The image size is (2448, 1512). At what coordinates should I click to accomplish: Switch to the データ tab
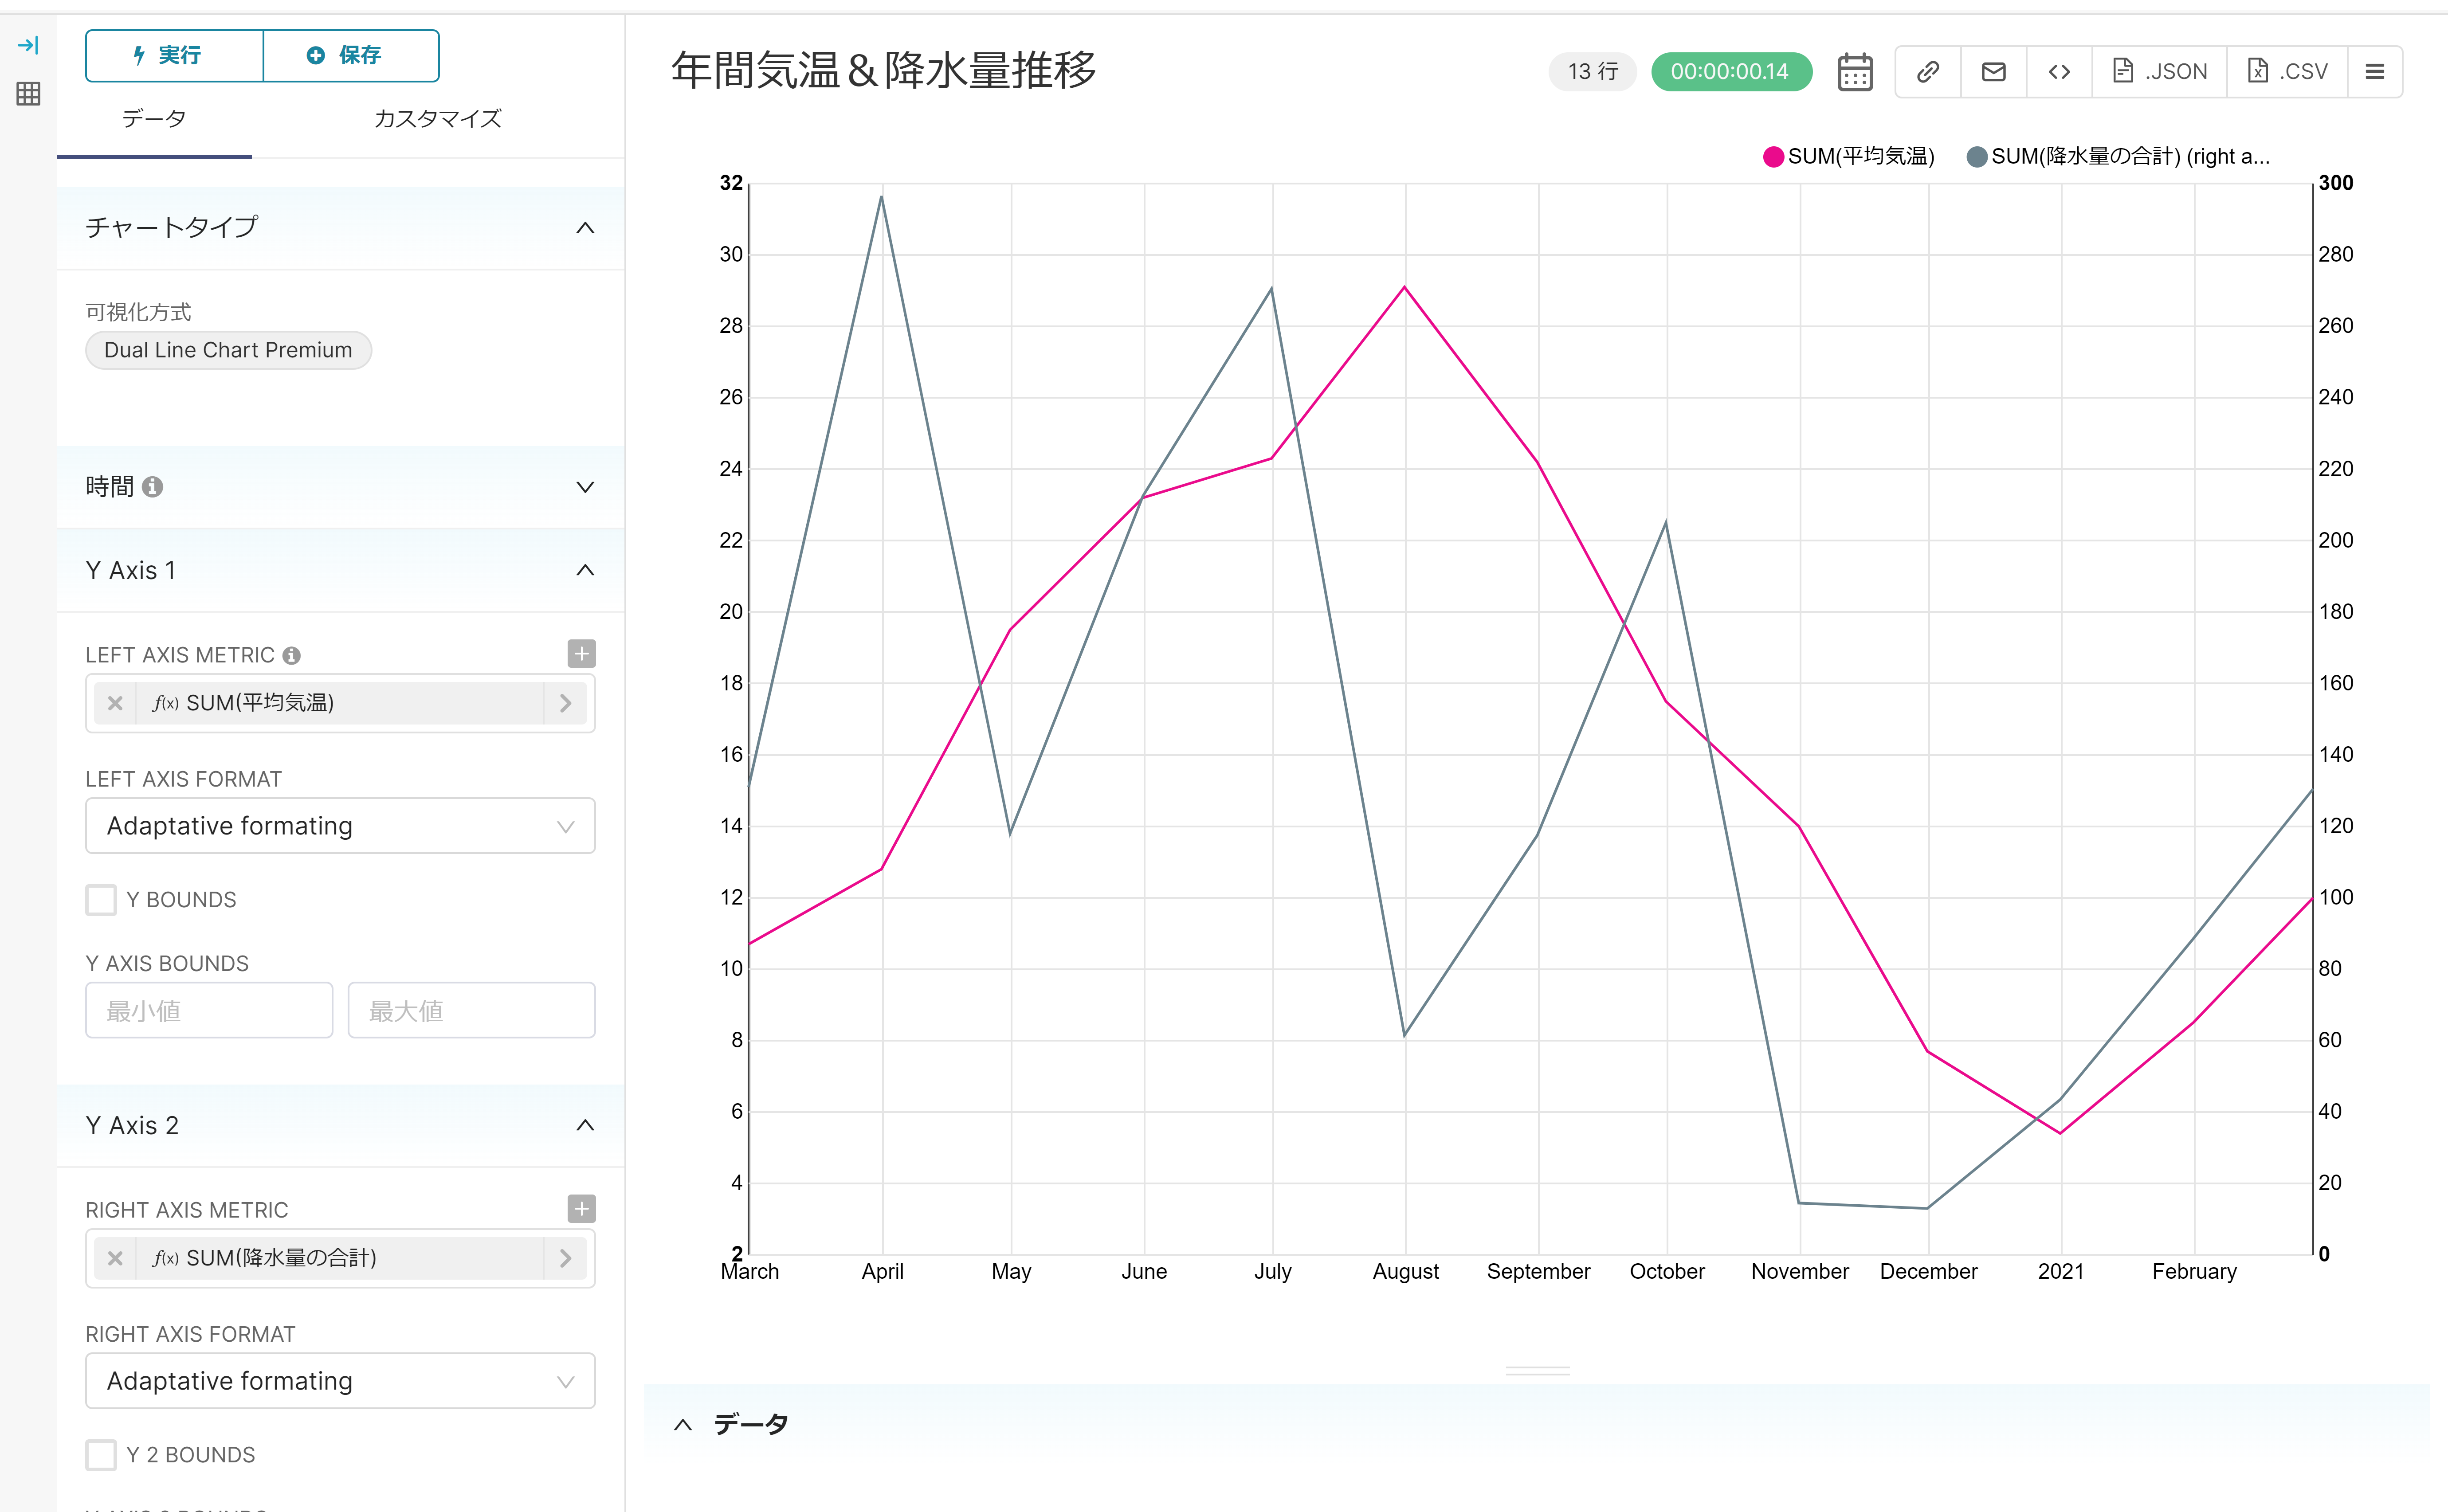(x=154, y=119)
